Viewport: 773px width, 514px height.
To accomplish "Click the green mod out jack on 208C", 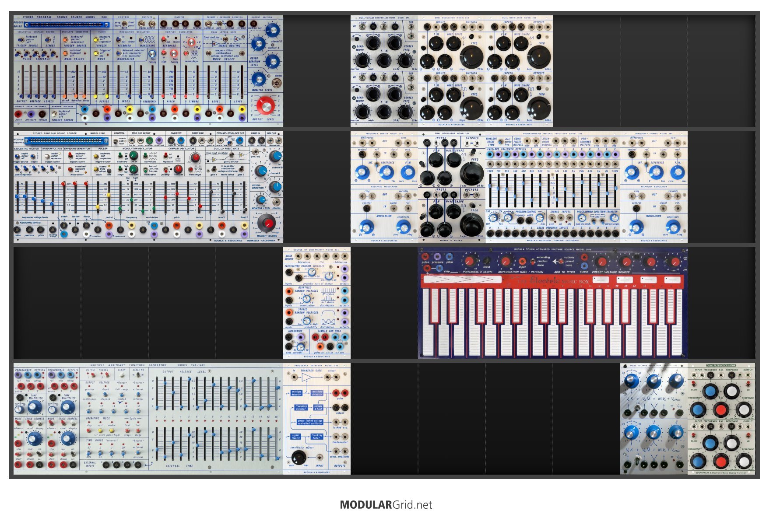I will pyautogui.click(x=149, y=140).
